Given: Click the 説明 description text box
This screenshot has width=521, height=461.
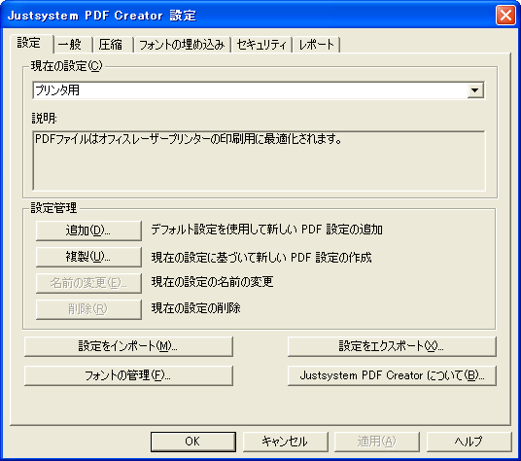Looking at the screenshot, I should point(259,160).
